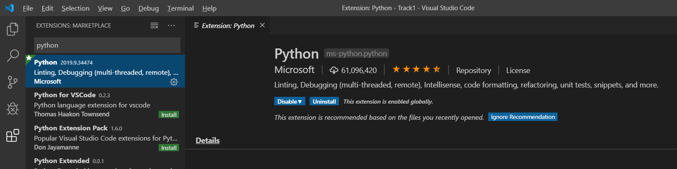Open the Explorer view in activity bar

(x=13, y=29)
